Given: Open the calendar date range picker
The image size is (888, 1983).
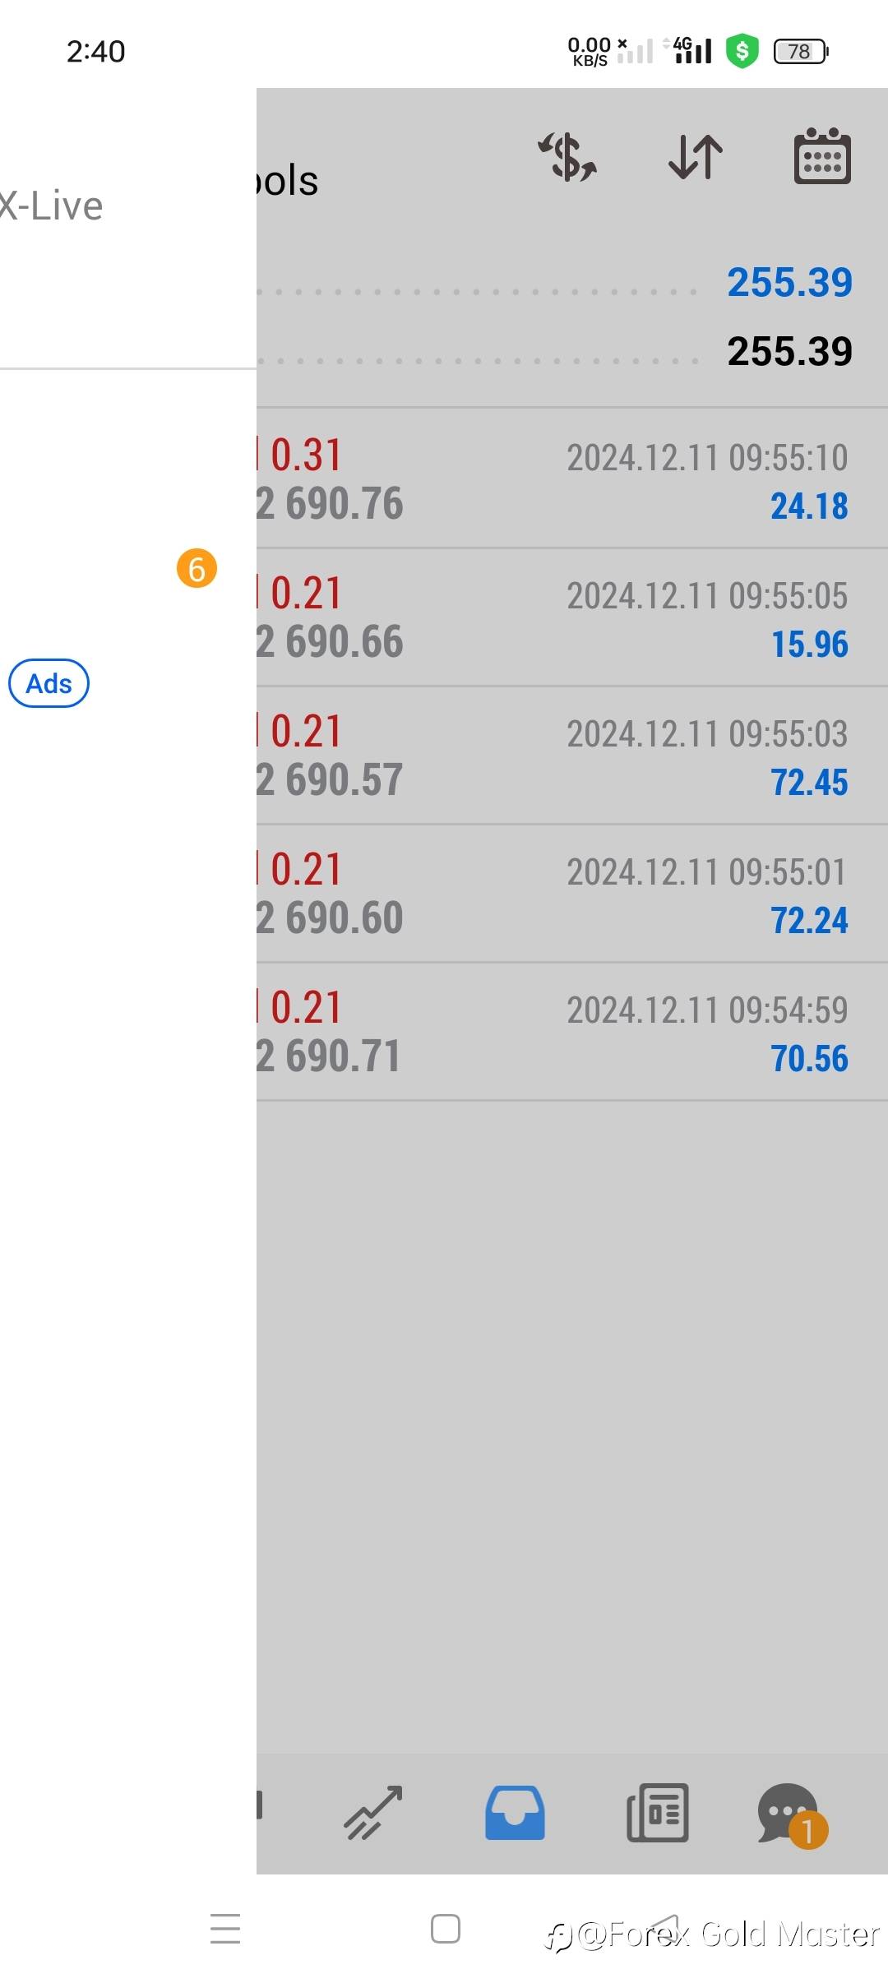Looking at the screenshot, I should 821,156.
